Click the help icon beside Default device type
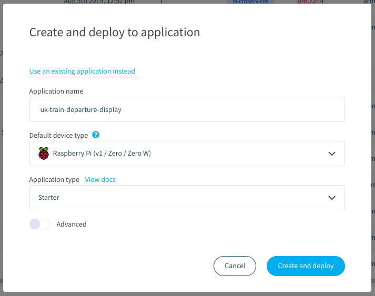 click(96, 135)
